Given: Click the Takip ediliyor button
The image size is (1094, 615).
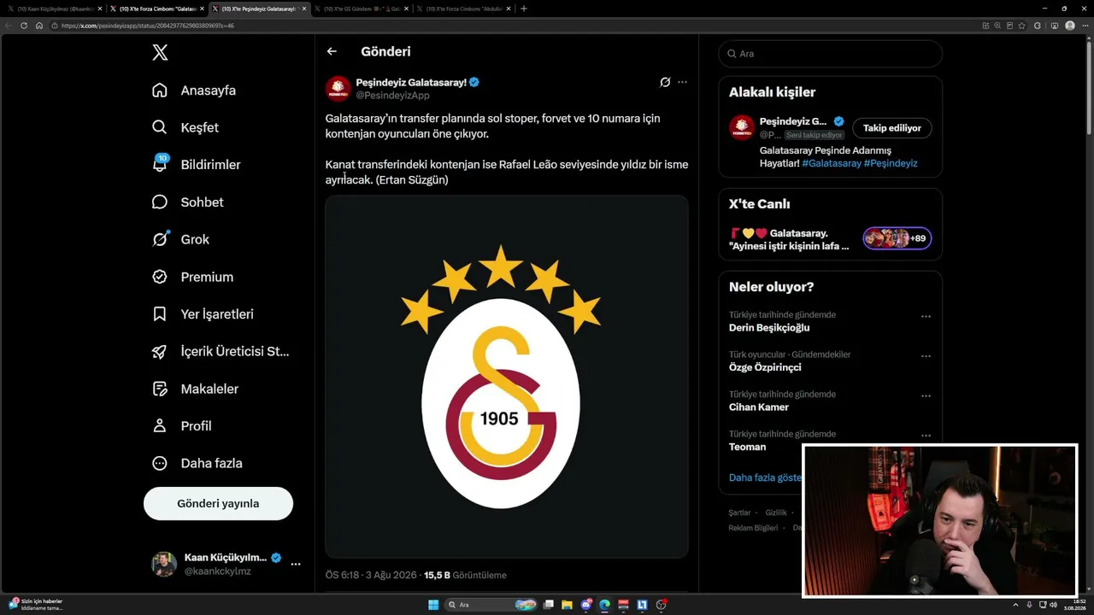Looking at the screenshot, I should pos(892,128).
